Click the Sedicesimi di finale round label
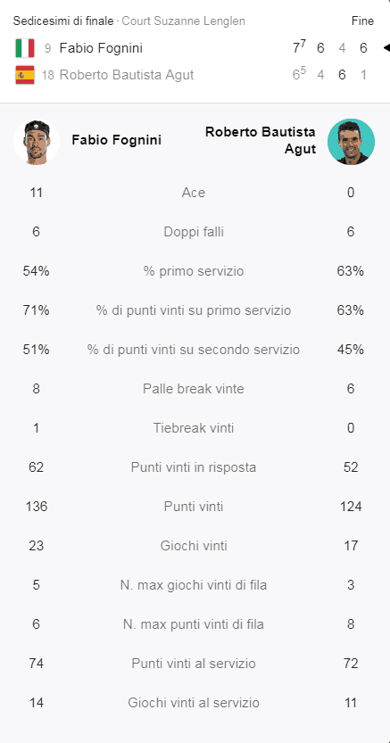Image resolution: width=390 pixels, height=743 pixels. coord(63,21)
